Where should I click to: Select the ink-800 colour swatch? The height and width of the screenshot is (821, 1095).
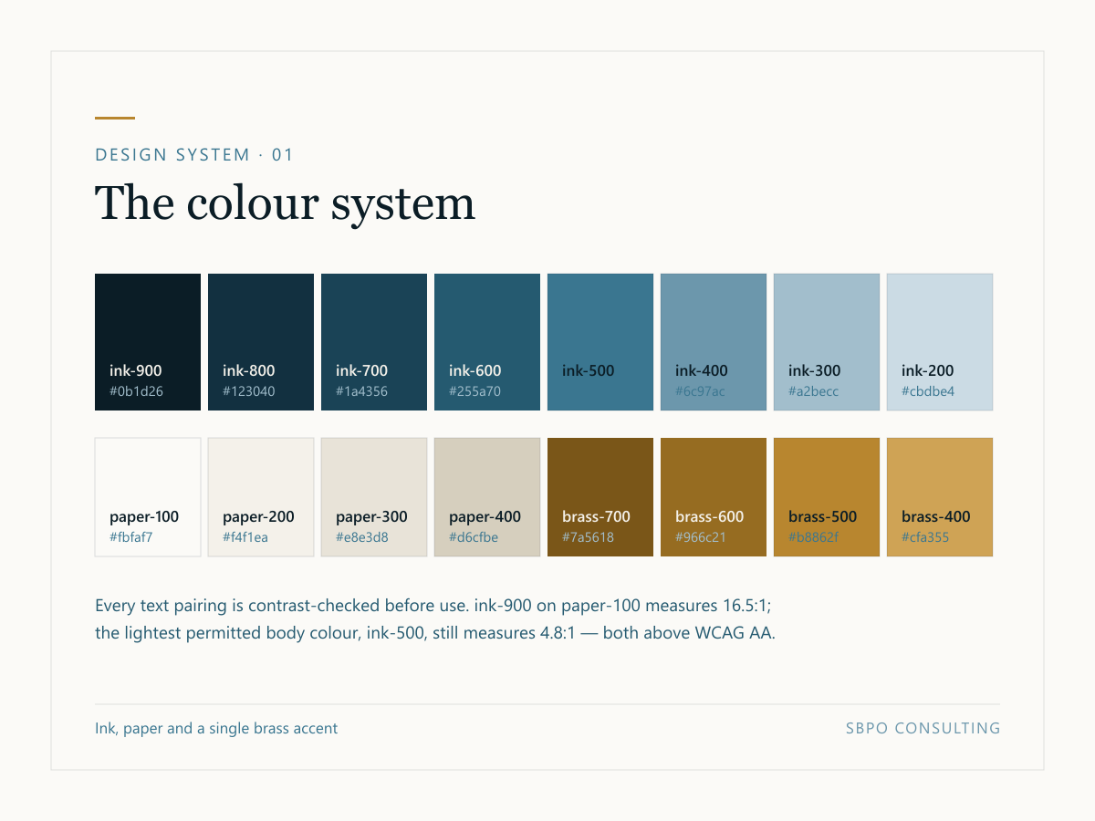[261, 342]
